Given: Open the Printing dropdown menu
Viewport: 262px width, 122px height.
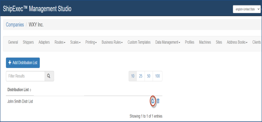Looking at the screenshot, I should pos(91,42).
